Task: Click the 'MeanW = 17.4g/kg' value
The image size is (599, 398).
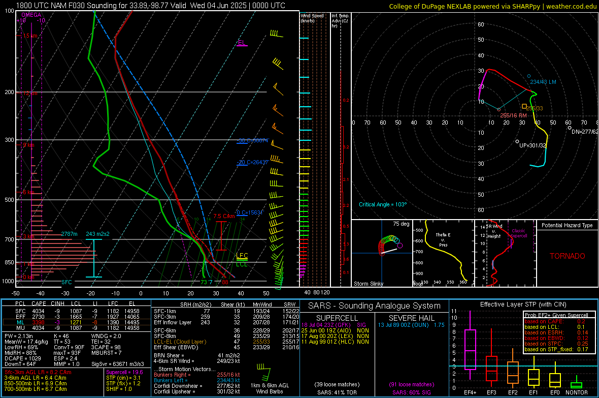Action: tap(26, 342)
